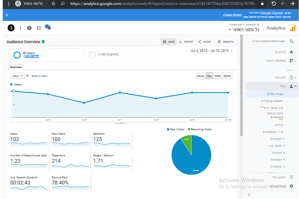Click the Select a metric link
Viewport: 299px width, 199px height.
tap(39, 76)
